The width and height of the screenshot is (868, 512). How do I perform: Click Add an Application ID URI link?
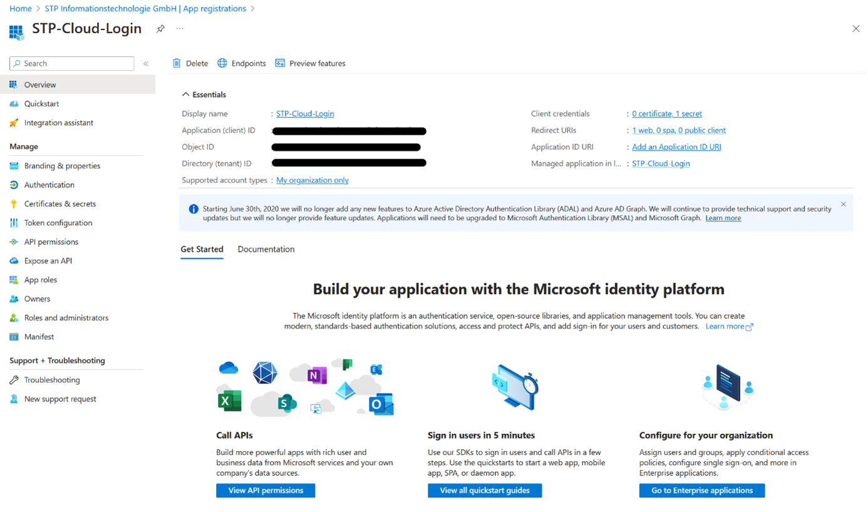pos(676,147)
